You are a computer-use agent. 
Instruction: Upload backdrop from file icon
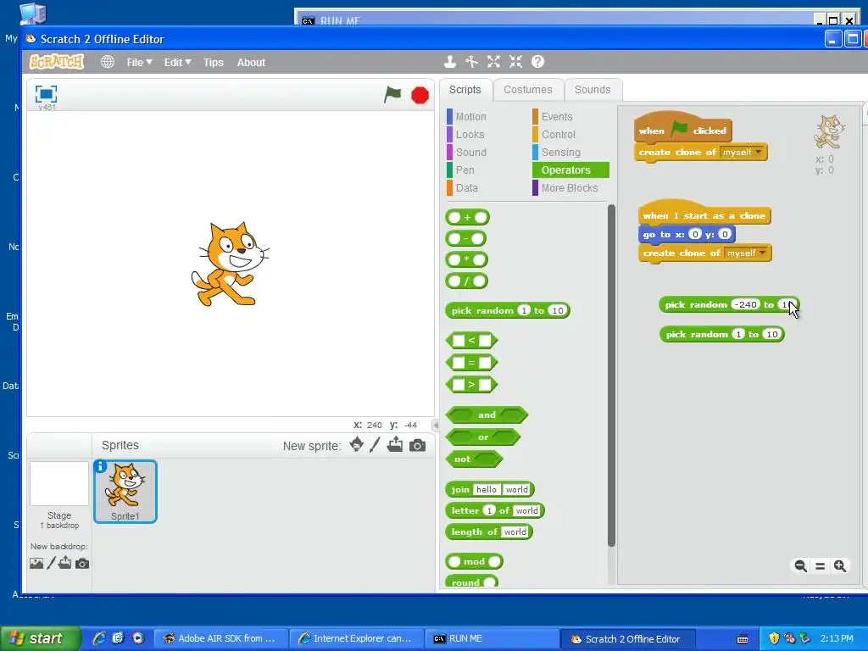click(x=64, y=563)
